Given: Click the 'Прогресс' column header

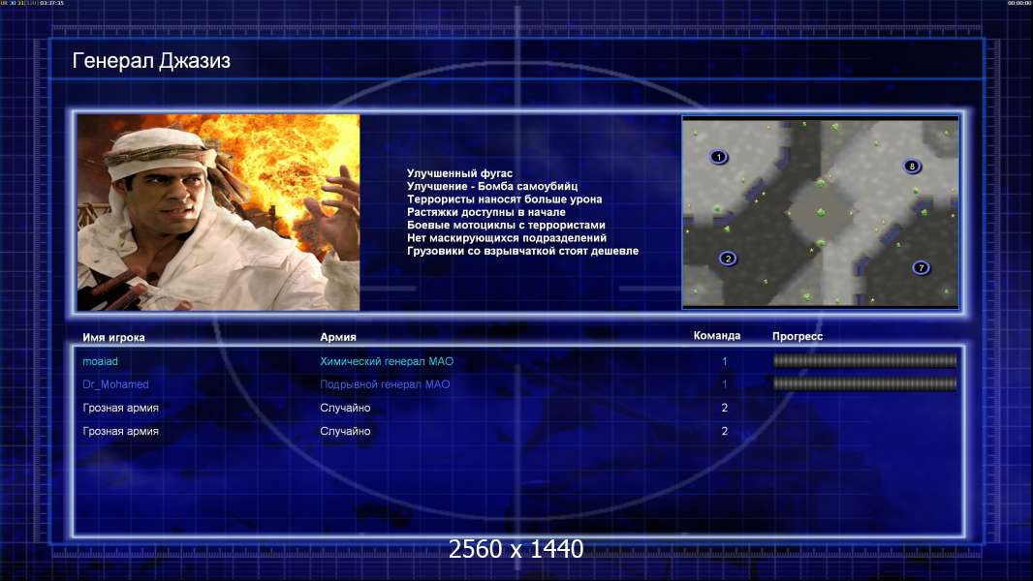Looking at the screenshot, I should 798,336.
